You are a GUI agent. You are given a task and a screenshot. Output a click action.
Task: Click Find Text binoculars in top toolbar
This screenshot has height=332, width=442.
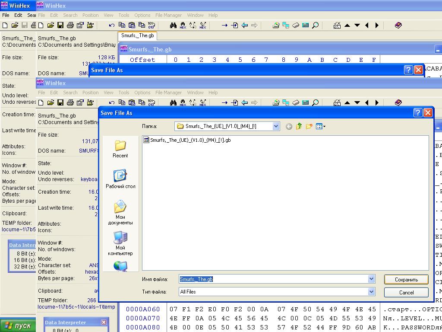pyautogui.click(x=173, y=26)
